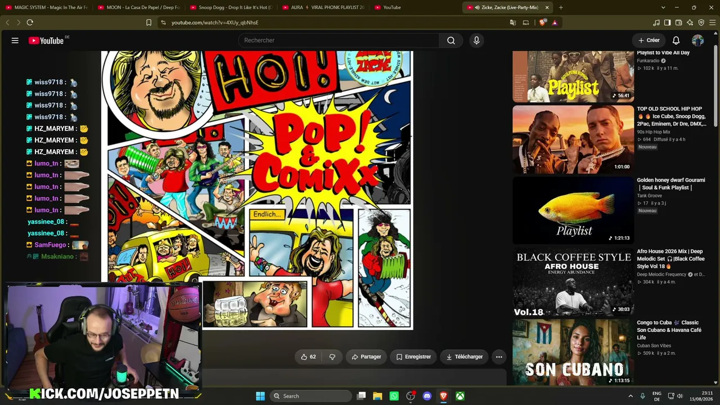Open Discord from the taskbar

pyautogui.click(x=427, y=396)
